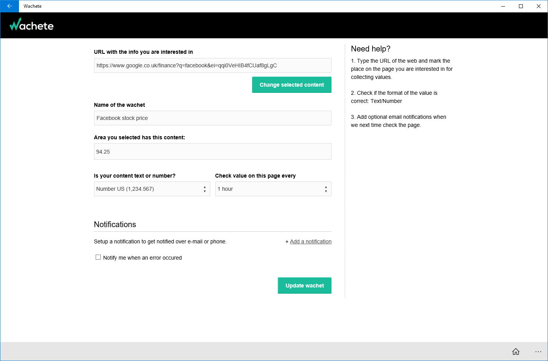
Task: Click the Wachete logo
Action: click(x=32, y=25)
